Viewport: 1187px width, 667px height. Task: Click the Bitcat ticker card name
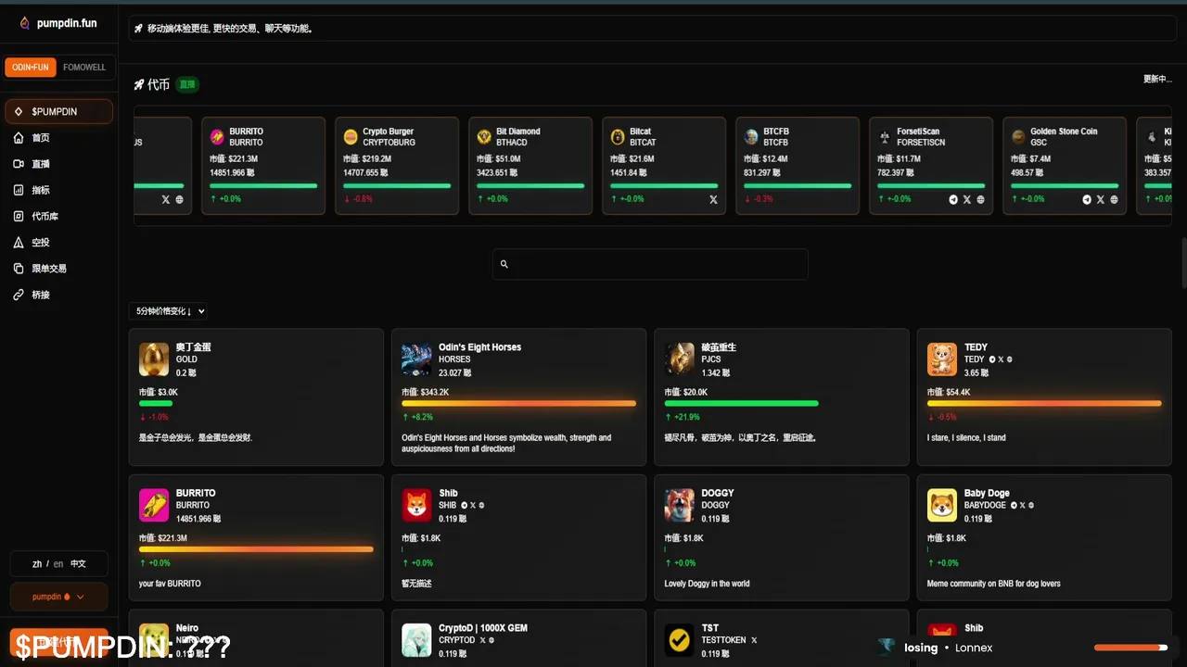(641, 132)
